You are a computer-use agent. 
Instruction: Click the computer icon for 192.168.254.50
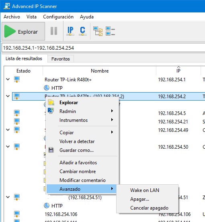coord(17,147)
